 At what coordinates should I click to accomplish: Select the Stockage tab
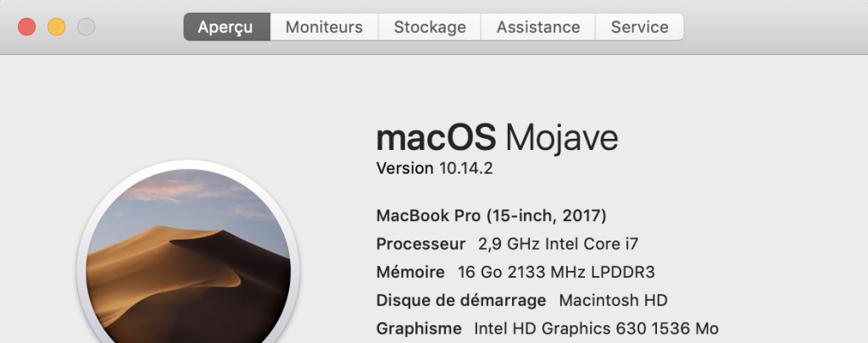click(x=430, y=27)
